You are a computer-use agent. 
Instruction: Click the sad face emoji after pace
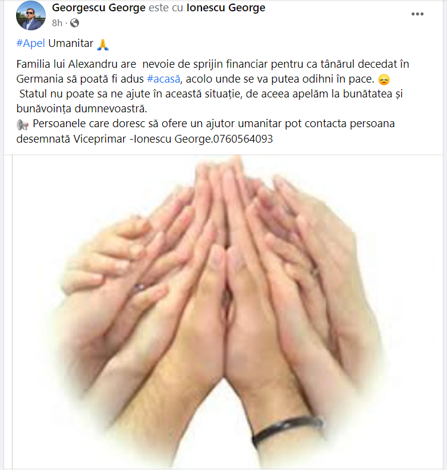tap(384, 80)
